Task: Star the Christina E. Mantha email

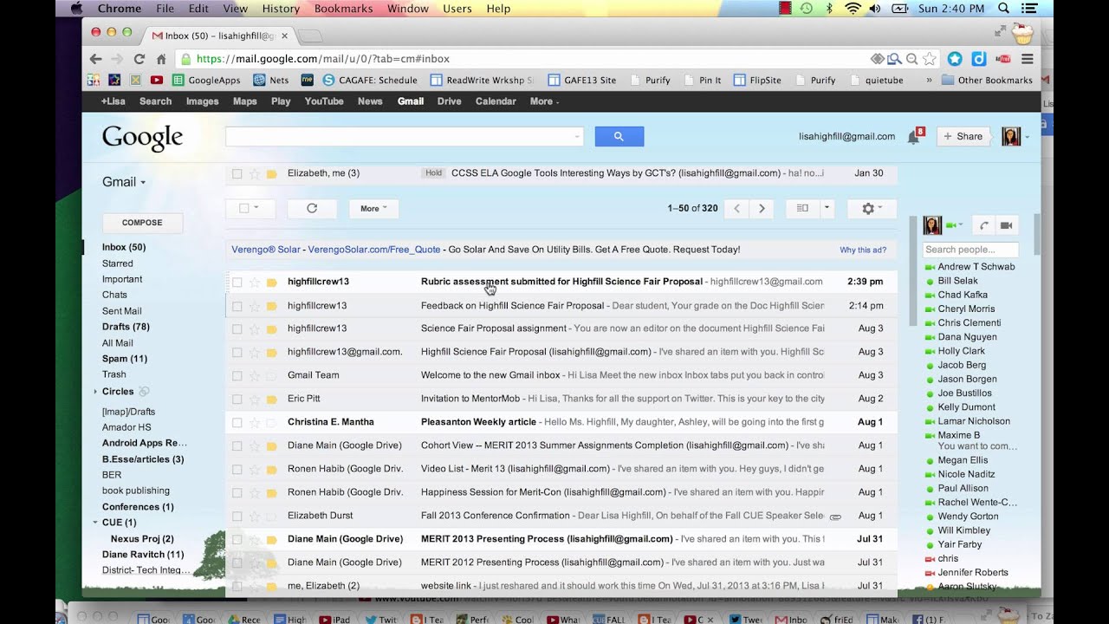Action: [255, 422]
